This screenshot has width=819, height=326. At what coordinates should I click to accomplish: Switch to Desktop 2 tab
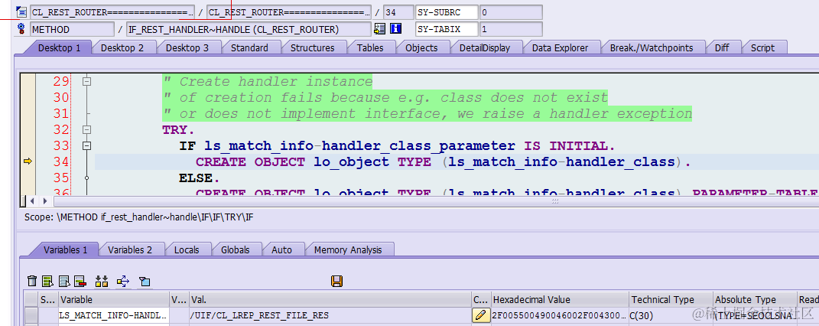click(x=122, y=47)
